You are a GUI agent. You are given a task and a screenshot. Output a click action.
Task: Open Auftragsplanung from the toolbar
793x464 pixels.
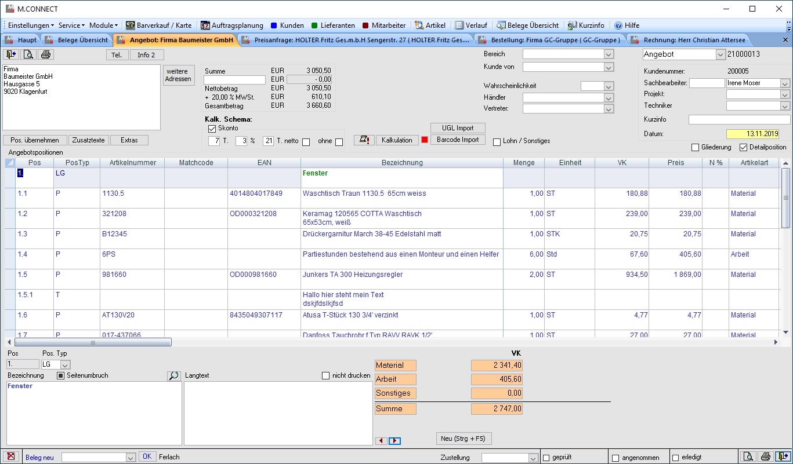(231, 25)
